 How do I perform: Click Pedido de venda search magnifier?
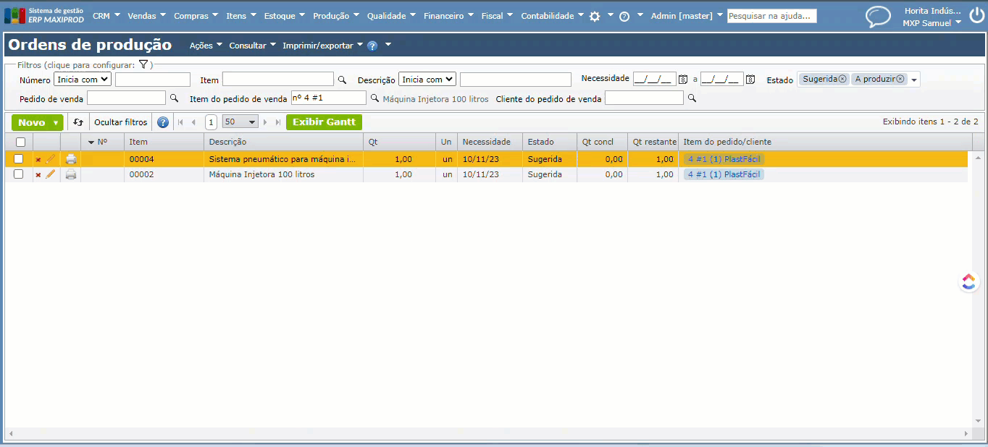pos(174,98)
